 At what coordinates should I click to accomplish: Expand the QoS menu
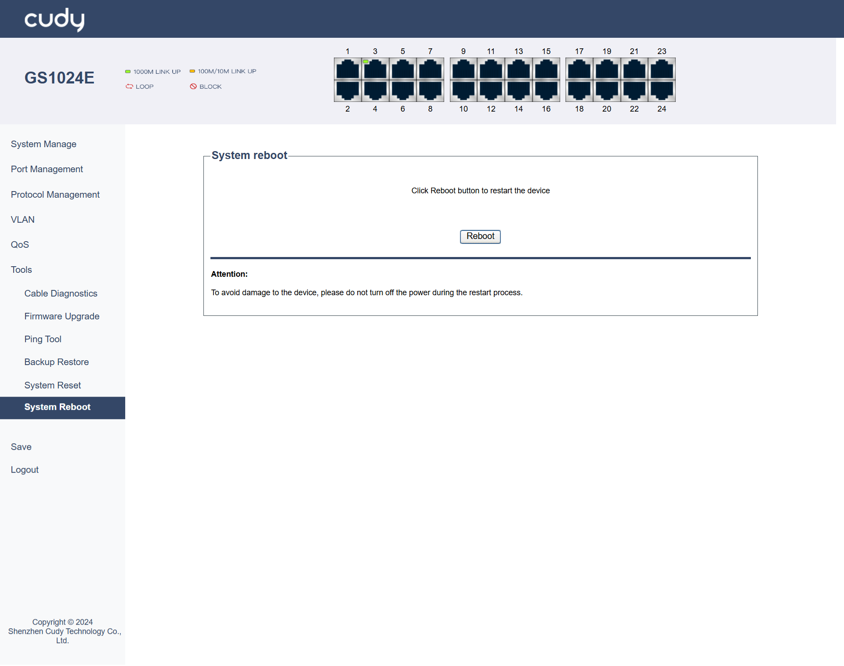[x=20, y=245]
